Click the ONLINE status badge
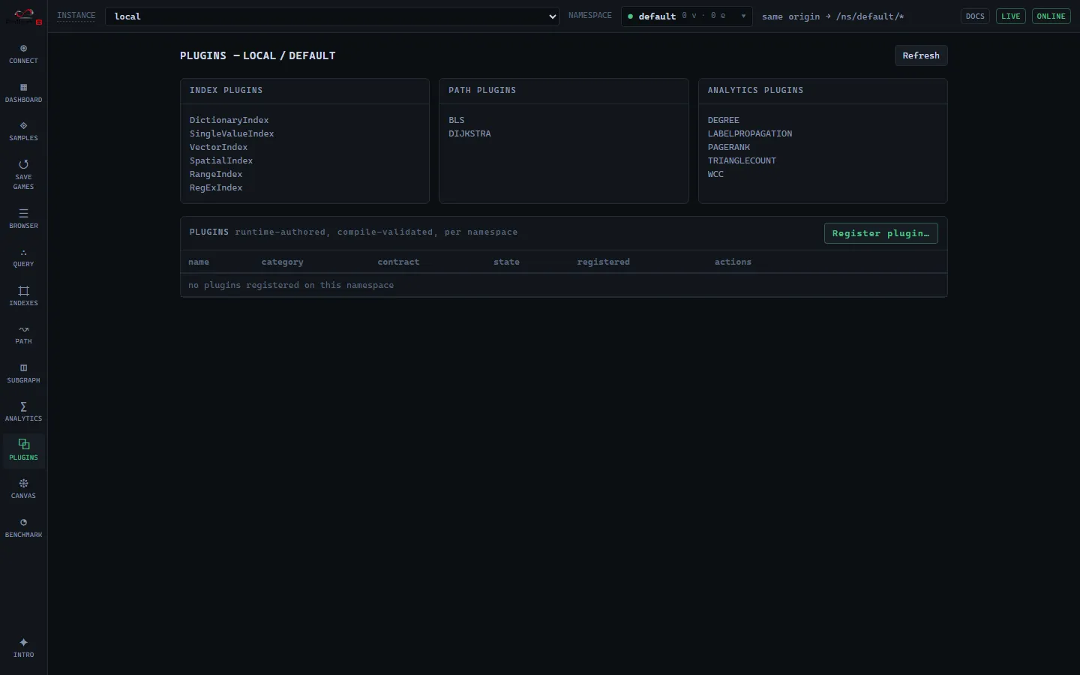The width and height of the screenshot is (1080, 675). [x=1051, y=16]
